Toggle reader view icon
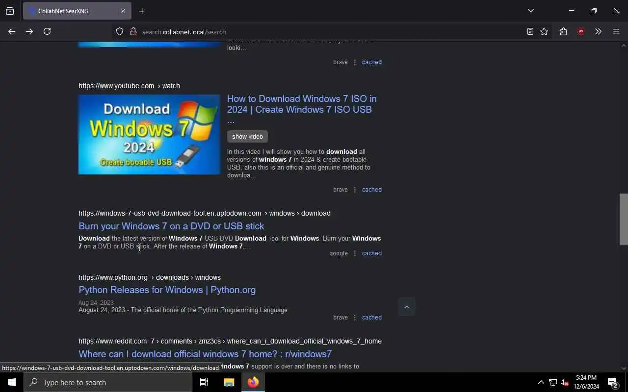 530,31
